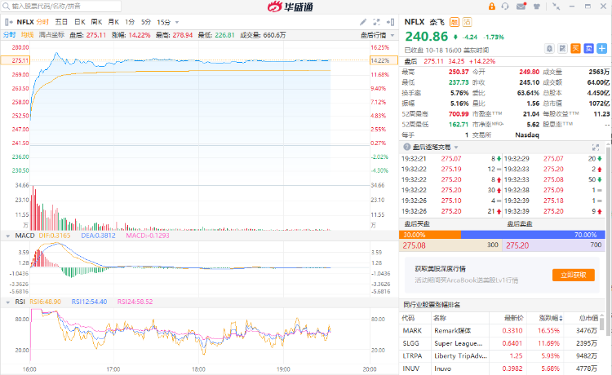Screen dimensions: 612x375
Task: Open the 盘后逐笔交易 dropdown arrow
Action: (x=456, y=148)
